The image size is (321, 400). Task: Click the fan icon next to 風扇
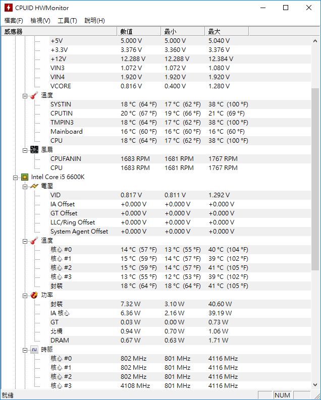pyautogui.click(x=34, y=150)
